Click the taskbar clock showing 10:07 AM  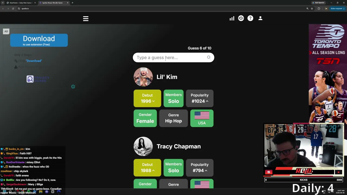tap(341, 191)
